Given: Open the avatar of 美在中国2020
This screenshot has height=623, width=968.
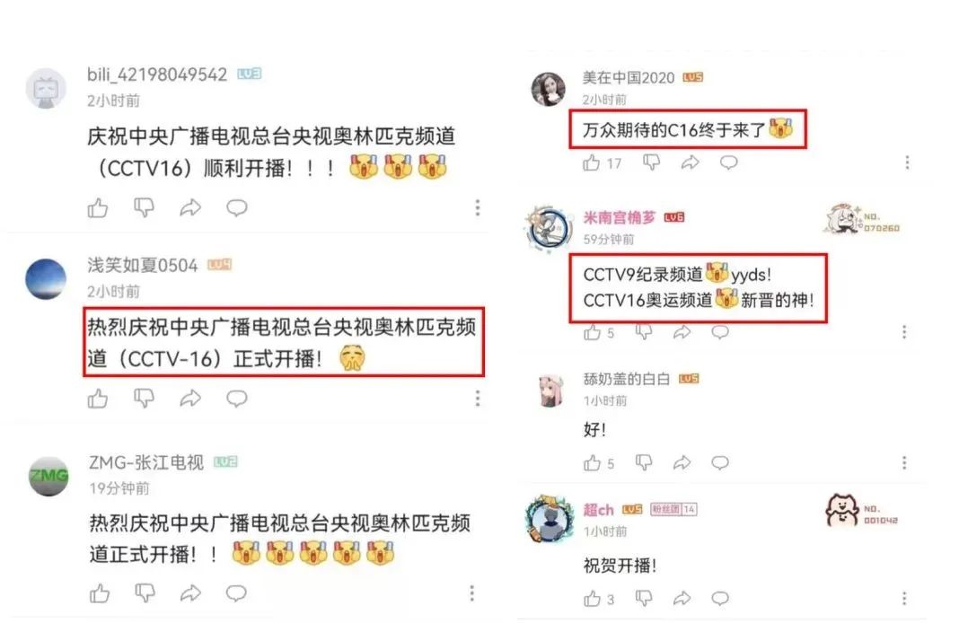Looking at the screenshot, I should [548, 88].
